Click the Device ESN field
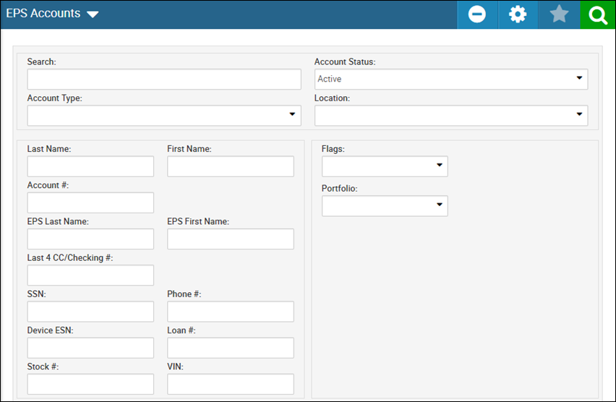The image size is (616, 402). pos(90,348)
